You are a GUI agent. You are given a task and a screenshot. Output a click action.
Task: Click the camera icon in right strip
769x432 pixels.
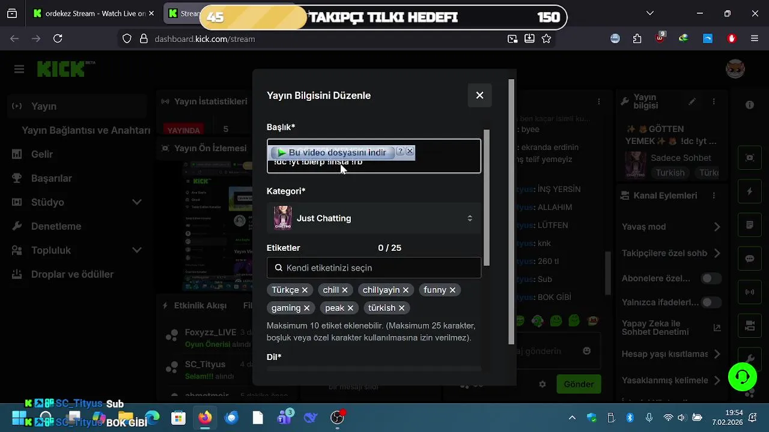pyautogui.click(x=750, y=326)
